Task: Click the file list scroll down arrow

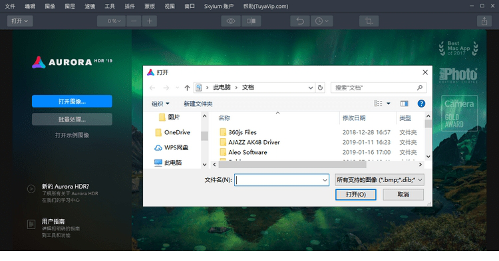Action: [428, 157]
